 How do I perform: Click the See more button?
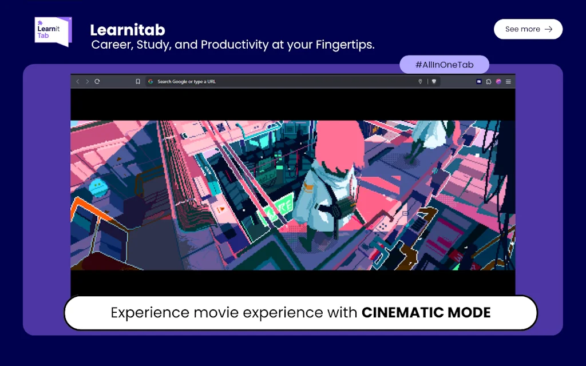tap(528, 29)
